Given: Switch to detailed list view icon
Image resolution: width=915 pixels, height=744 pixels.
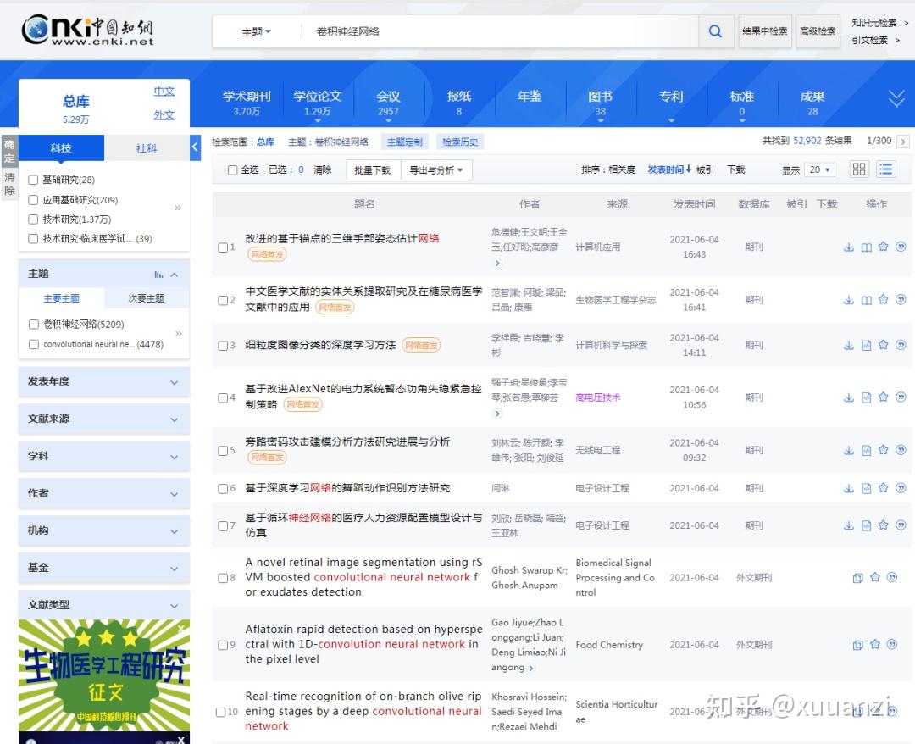Looking at the screenshot, I should (x=885, y=169).
